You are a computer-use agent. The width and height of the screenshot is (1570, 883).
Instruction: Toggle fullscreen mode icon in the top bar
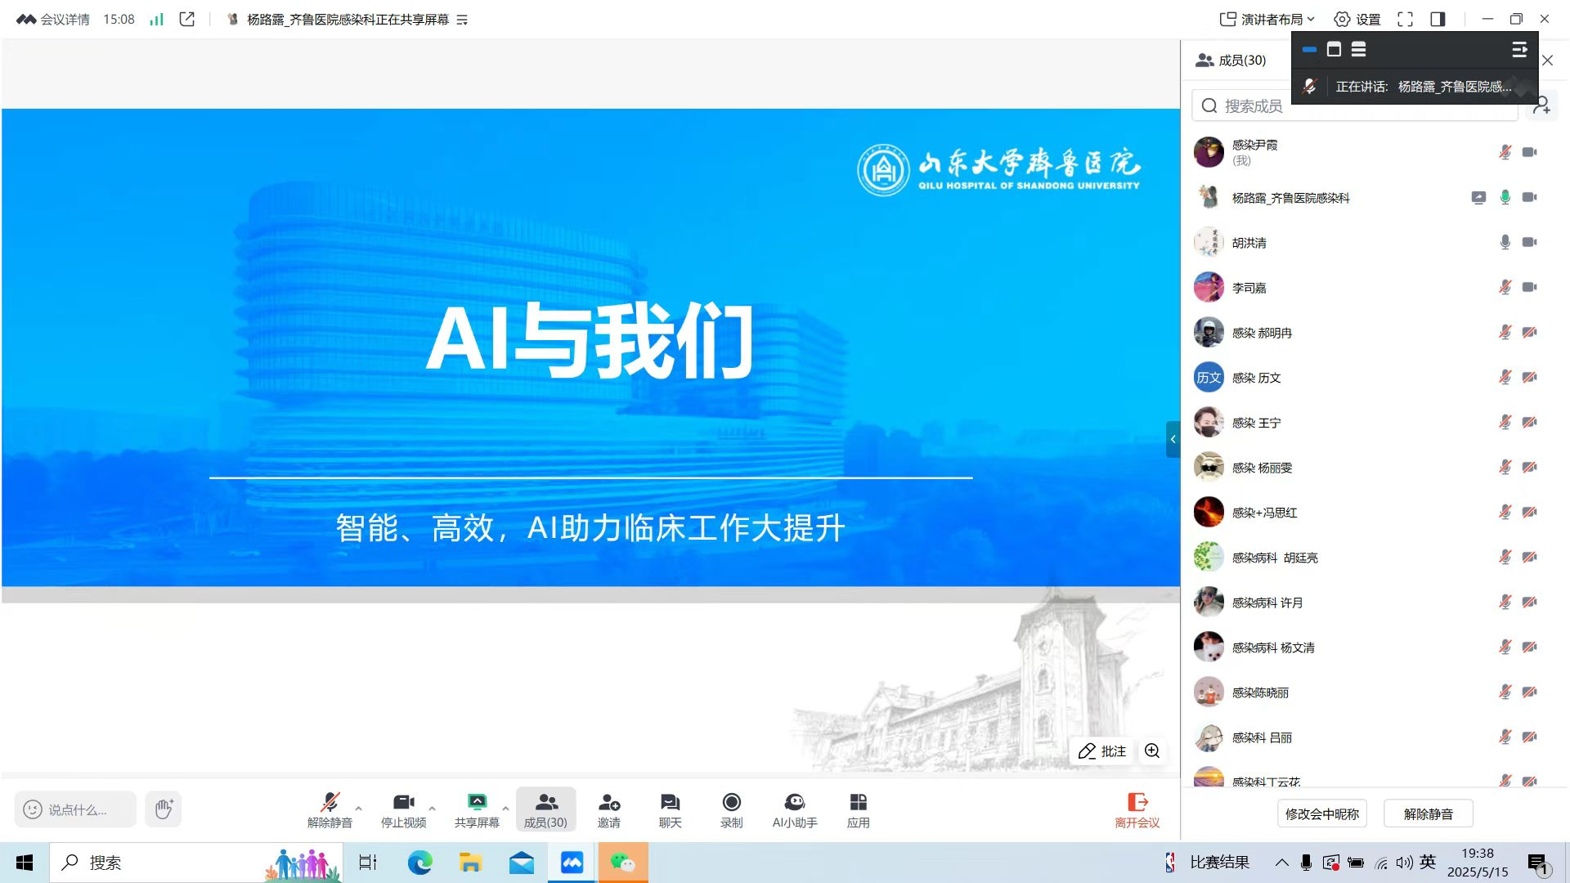pyautogui.click(x=1405, y=20)
